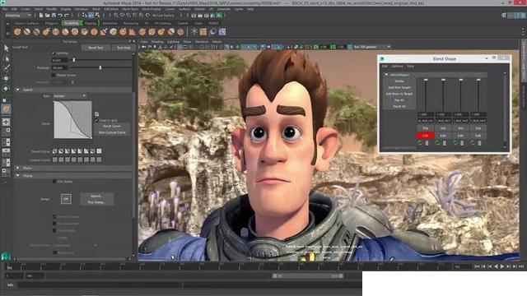
Task: Open the Deform menu
Action: coord(199,9)
